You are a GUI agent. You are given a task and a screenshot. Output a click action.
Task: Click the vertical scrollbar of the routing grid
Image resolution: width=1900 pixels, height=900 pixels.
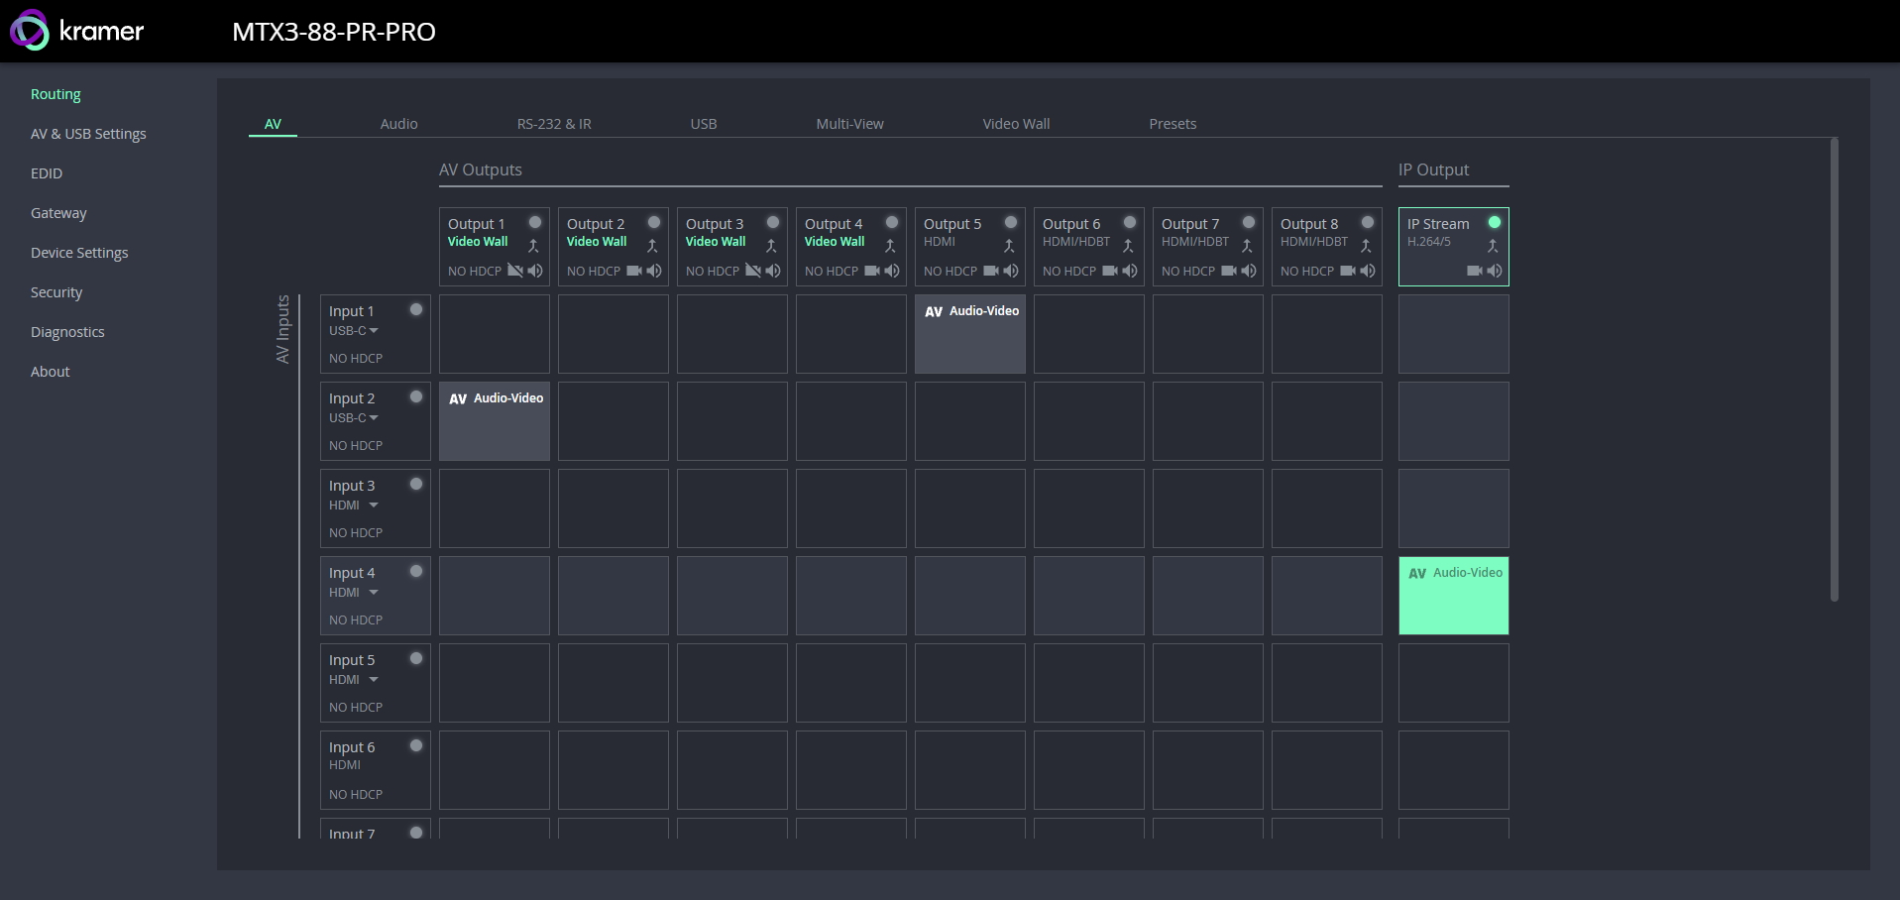click(1834, 369)
